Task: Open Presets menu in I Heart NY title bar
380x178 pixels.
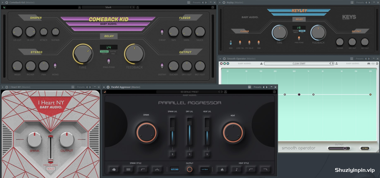Action: [81, 87]
